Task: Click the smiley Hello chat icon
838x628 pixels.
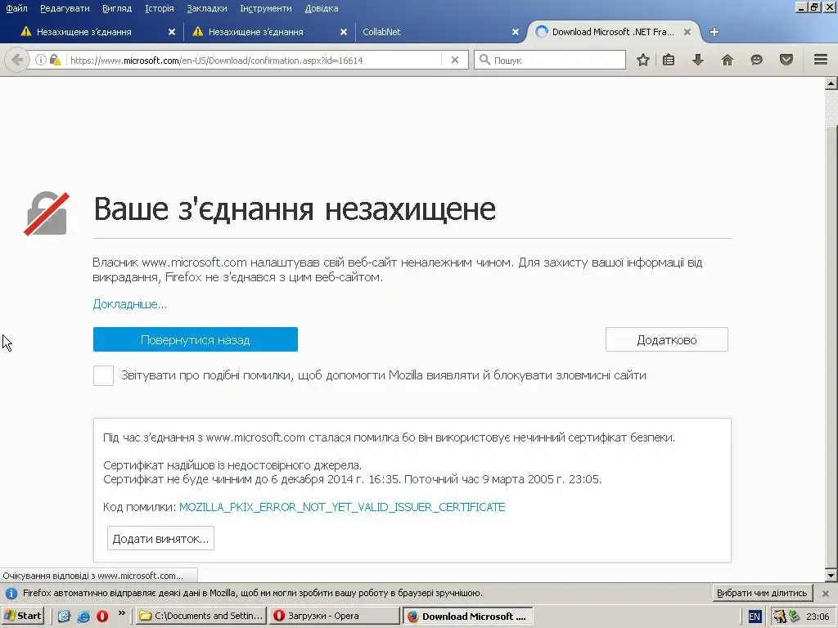Action: tap(756, 60)
